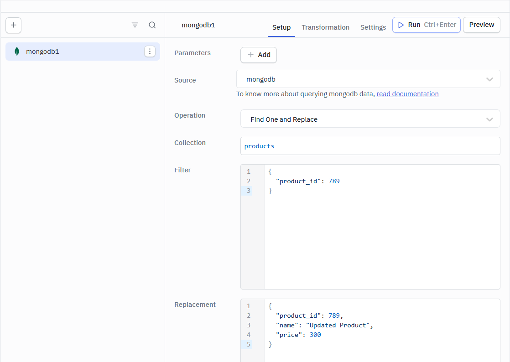
Task: Switch to the Setup tab
Action: click(281, 27)
